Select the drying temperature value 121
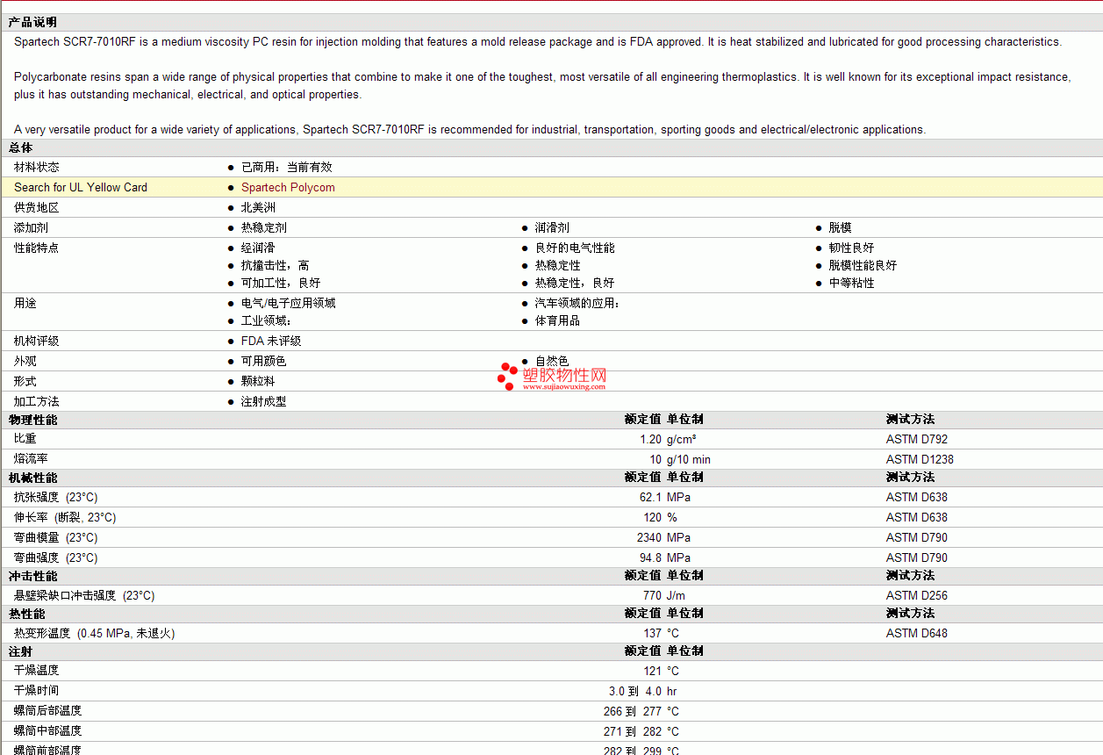 pos(653,671)
